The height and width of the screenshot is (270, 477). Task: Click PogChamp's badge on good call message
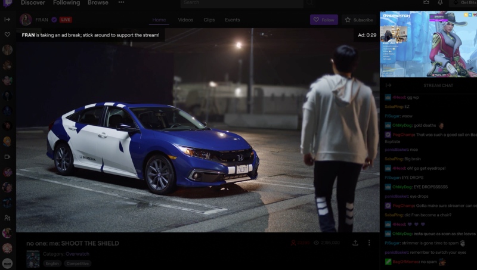pos(388,134)
